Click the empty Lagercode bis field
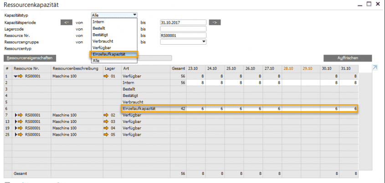Screen dimensions: 385x183 (x=183, y=29)
